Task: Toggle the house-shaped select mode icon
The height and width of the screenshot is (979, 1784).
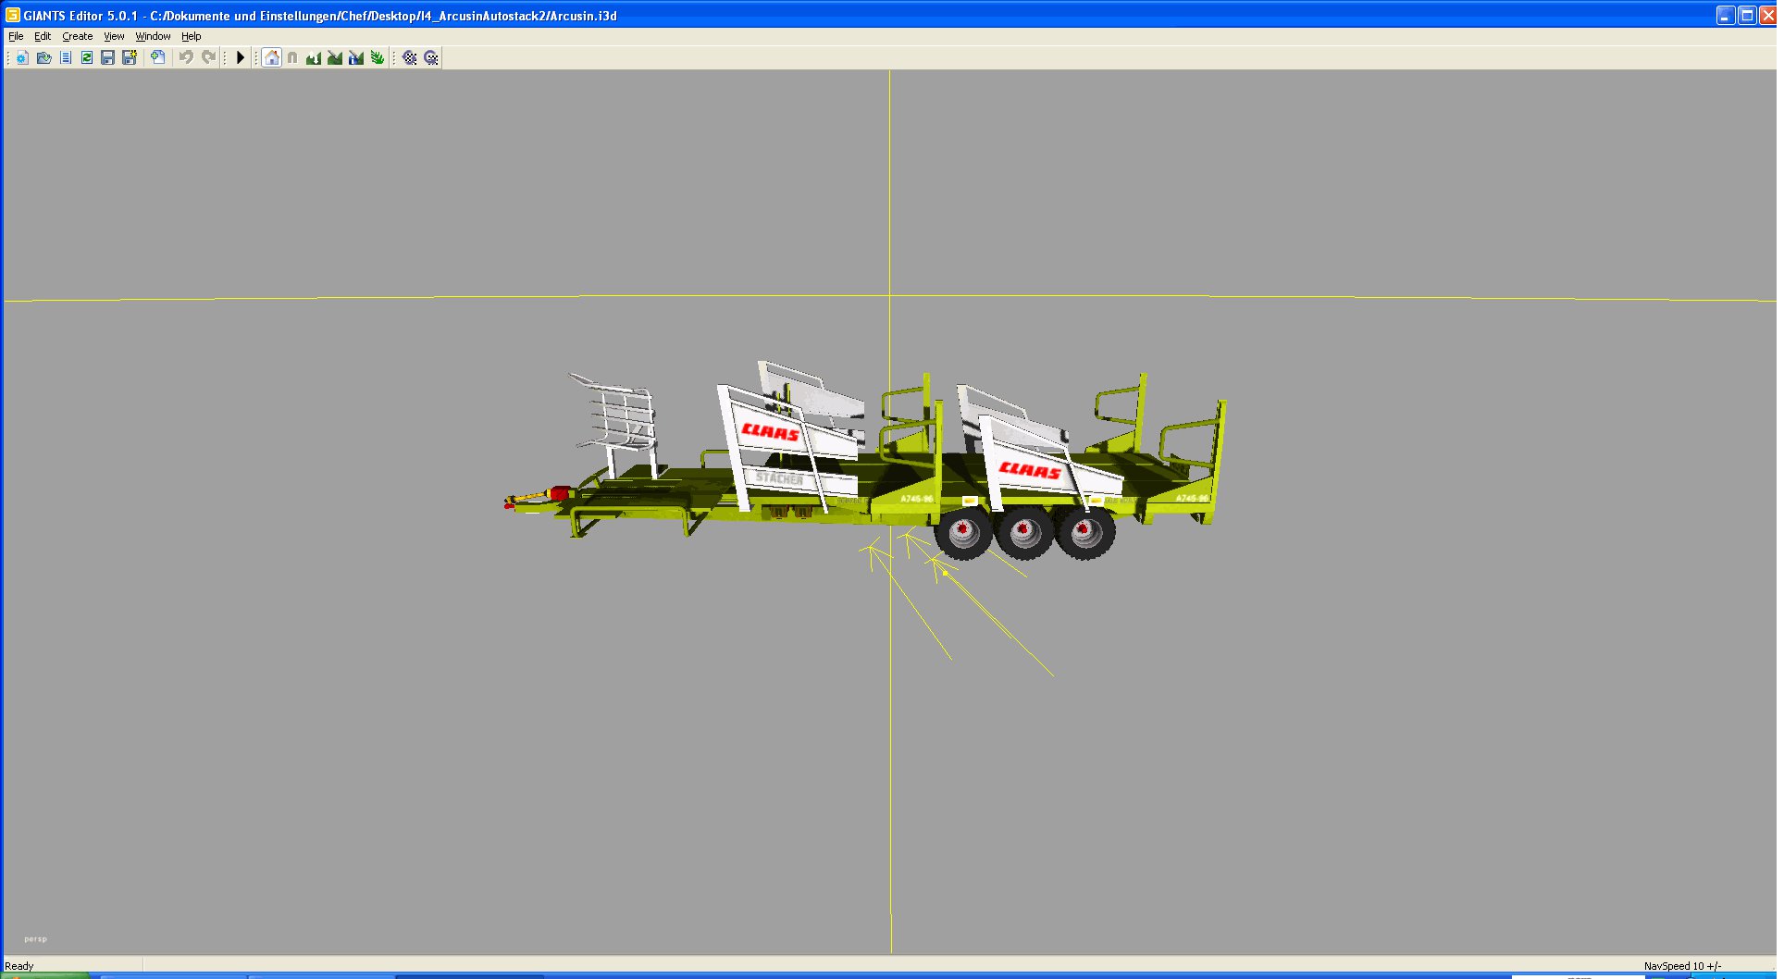Action: [x=271, y=57]
